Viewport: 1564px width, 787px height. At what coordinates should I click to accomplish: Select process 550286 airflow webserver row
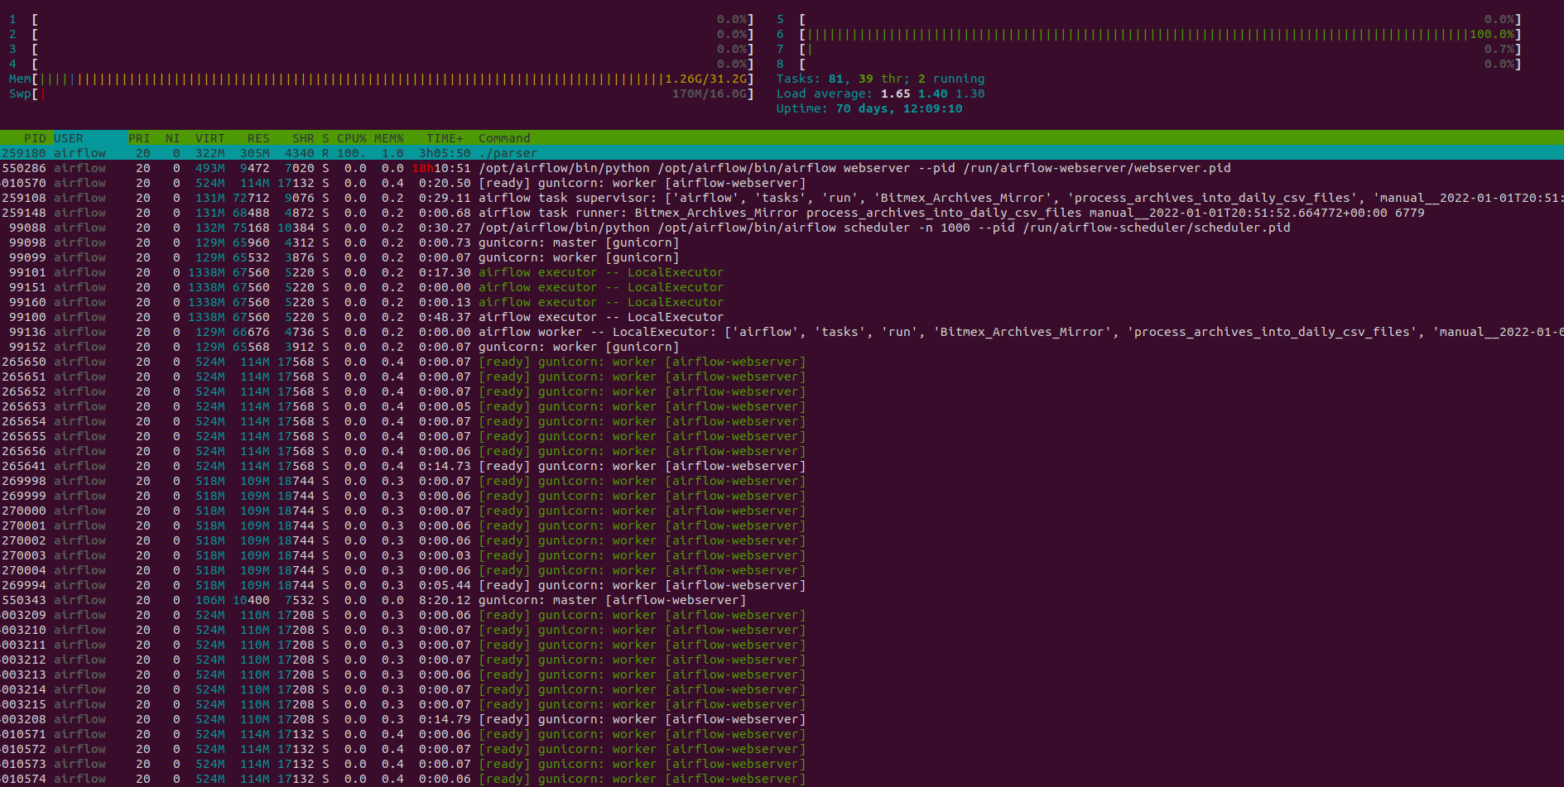[782, 168]
